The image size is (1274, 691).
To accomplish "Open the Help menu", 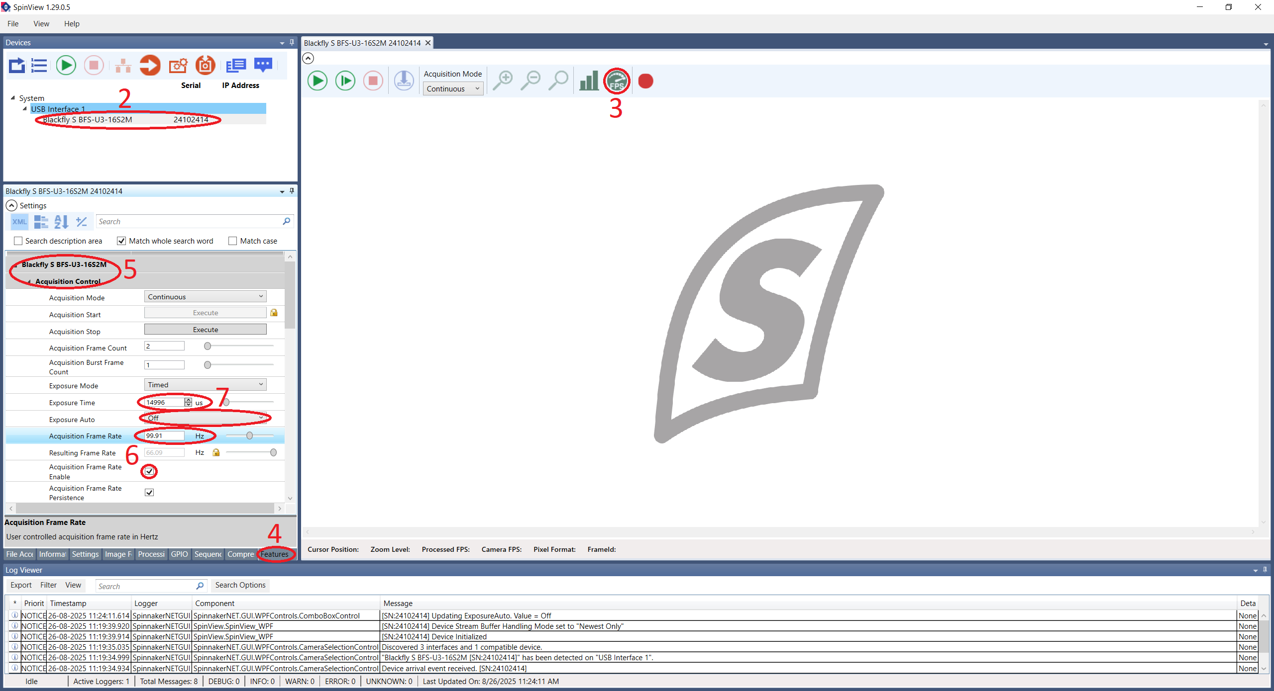I will point(72,24).
